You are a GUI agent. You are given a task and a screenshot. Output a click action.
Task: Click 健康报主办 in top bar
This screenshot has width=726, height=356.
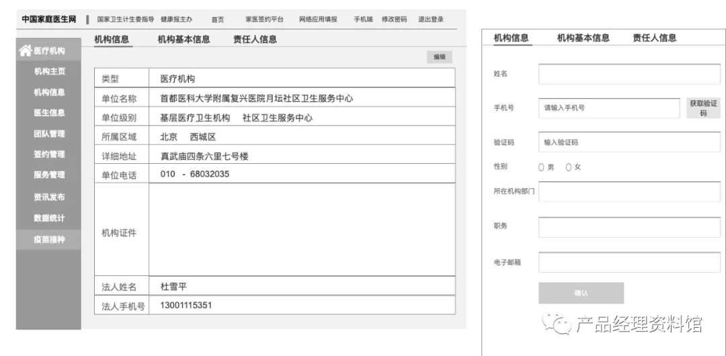coord(176,19)
